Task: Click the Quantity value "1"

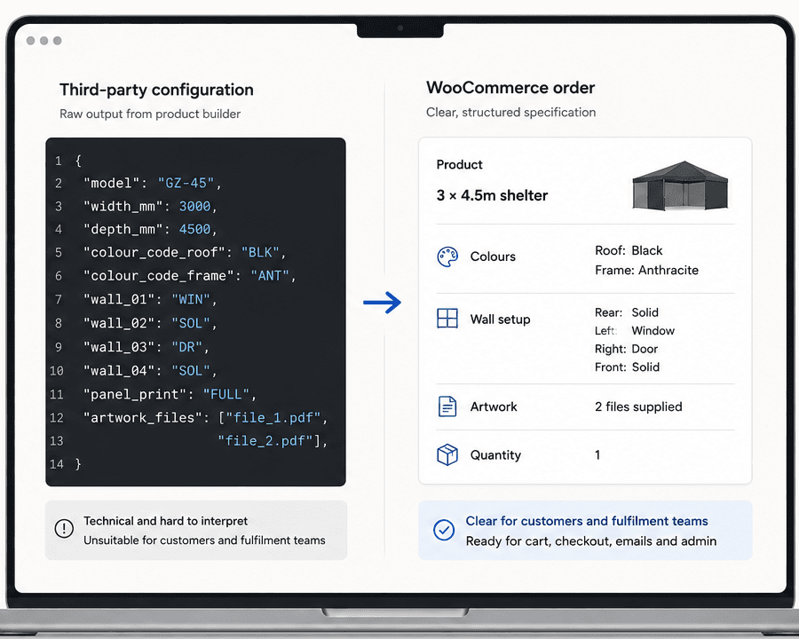Action: pyautogui.click(x=597, y=455)
